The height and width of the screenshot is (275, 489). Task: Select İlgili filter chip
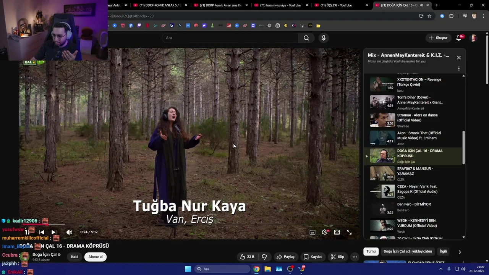click(x=443, y=251)
